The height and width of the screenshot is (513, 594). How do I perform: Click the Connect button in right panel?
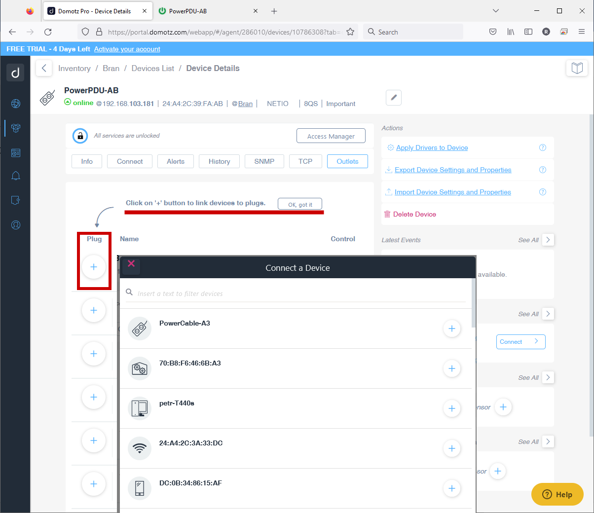520,342
